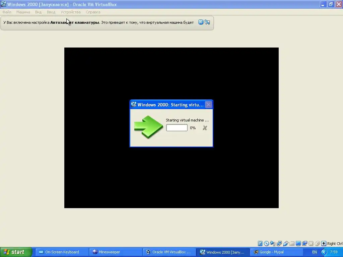
Task: Open the Ввод menu
Action: point(51,12)
